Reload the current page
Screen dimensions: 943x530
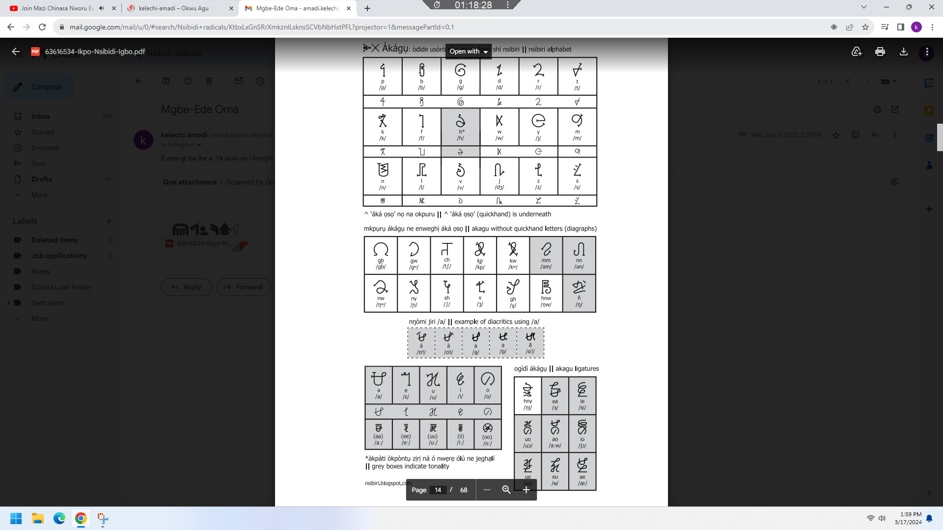tap(42, 27)
